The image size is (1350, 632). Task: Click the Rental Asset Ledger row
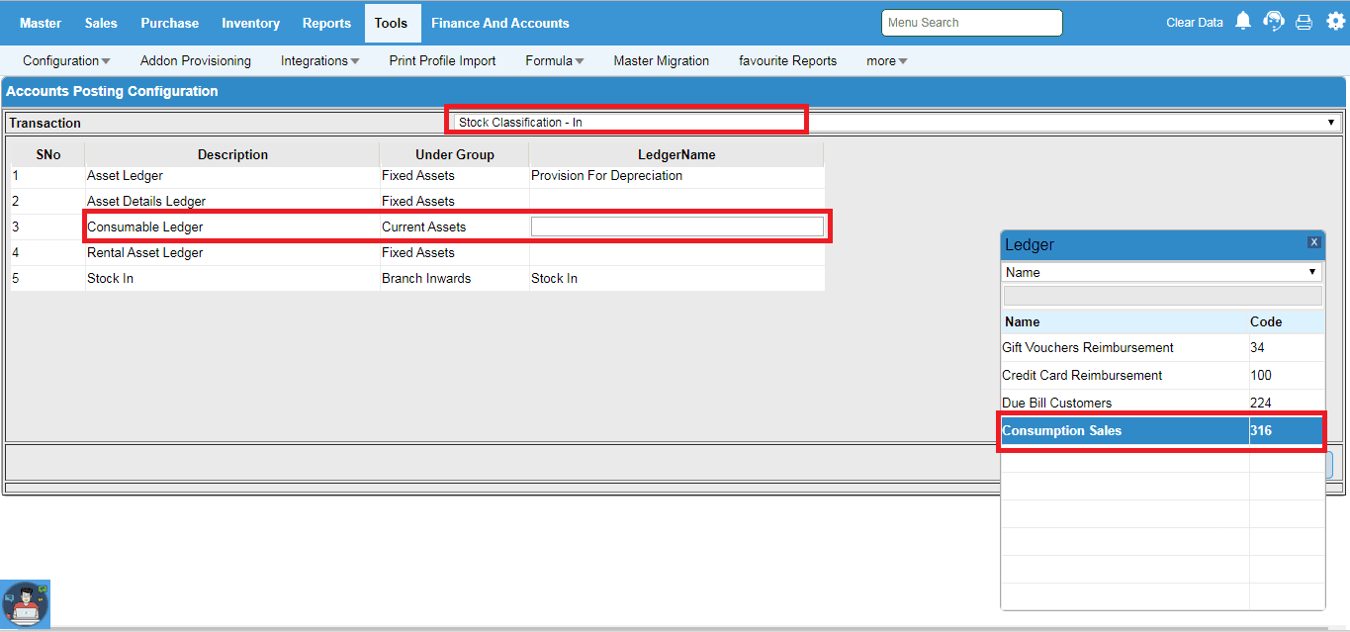[416, 253]
